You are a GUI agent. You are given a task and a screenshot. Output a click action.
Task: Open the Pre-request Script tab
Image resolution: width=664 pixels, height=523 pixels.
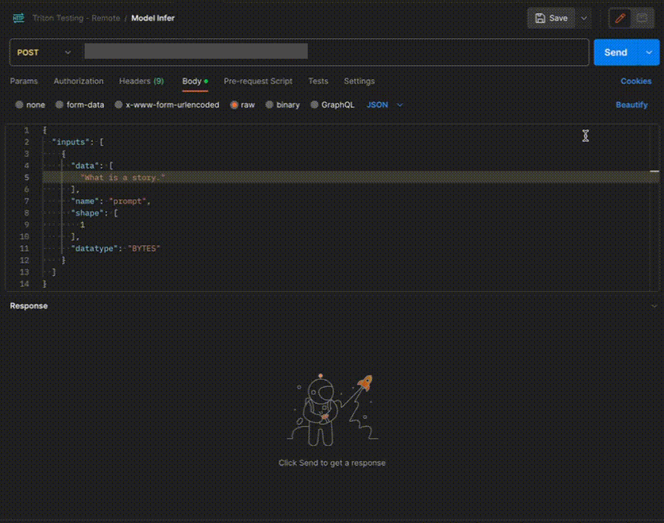coord(258,81)
